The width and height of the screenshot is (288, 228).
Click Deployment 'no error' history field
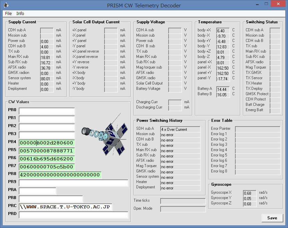[180, 188]
